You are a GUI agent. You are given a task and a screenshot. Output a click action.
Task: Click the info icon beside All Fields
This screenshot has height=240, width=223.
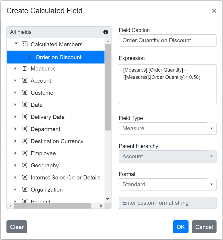[x=105, y=32]
